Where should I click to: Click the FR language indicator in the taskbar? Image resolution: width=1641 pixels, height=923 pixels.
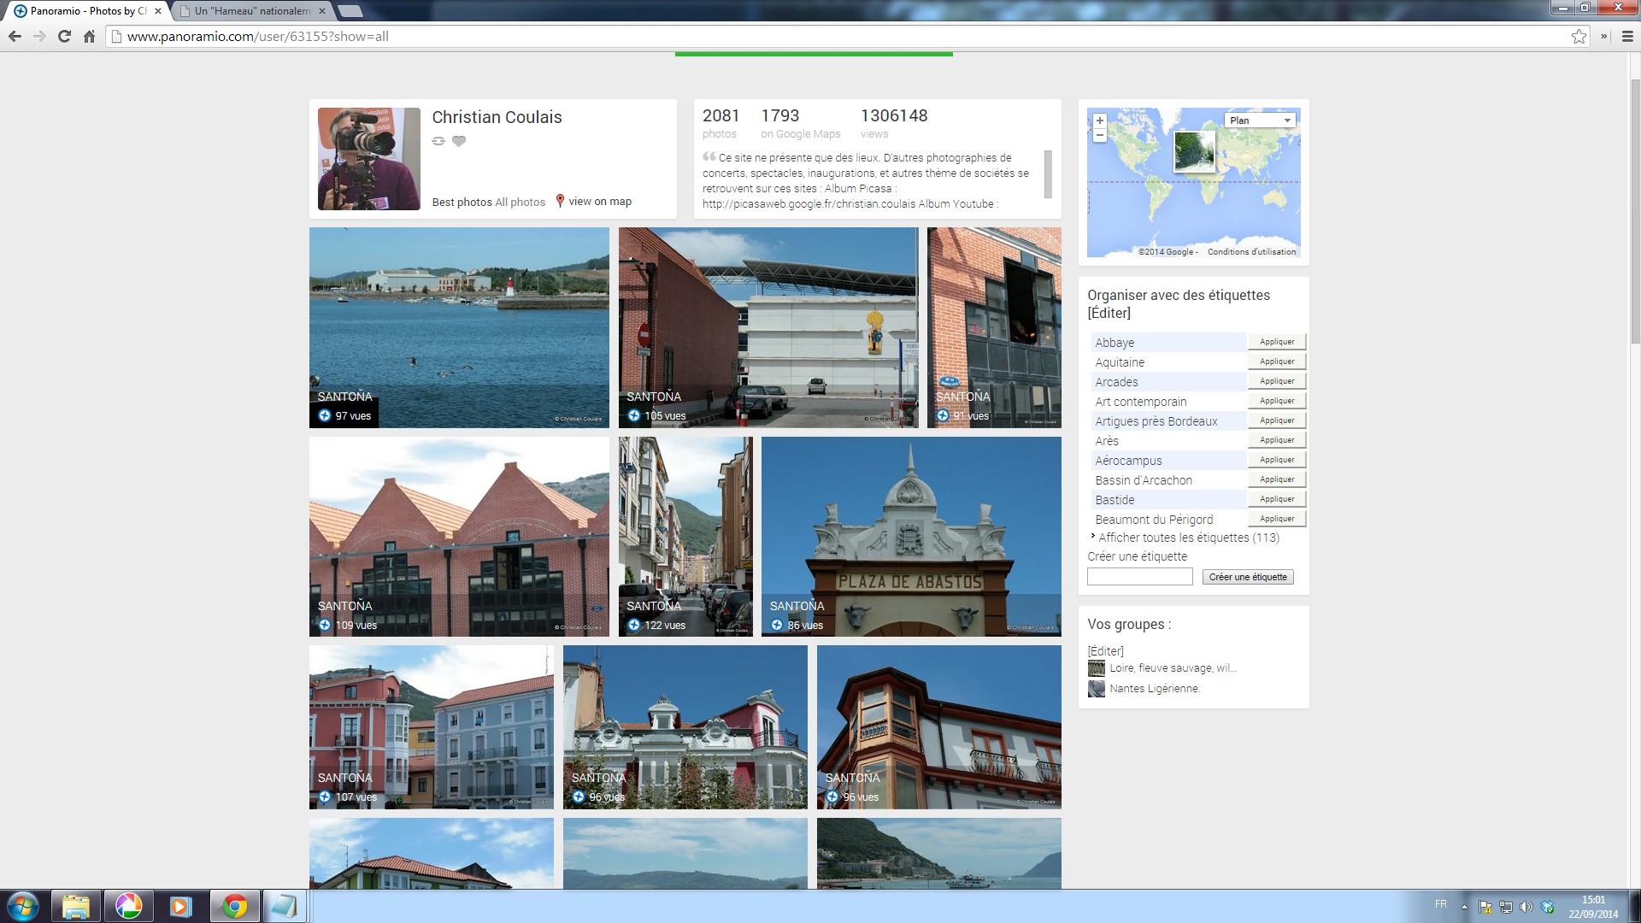click(x=1441, y=904)
